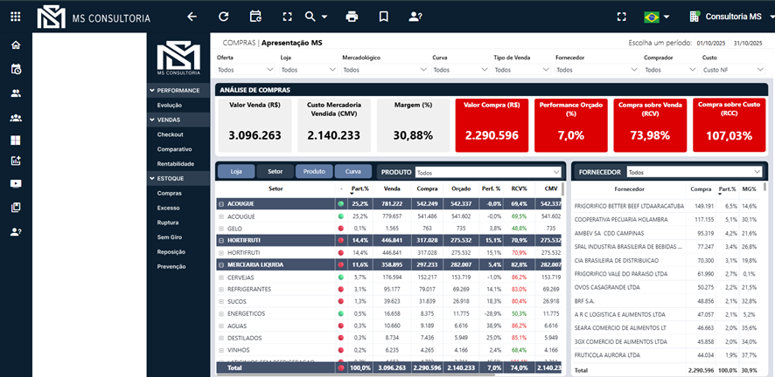The height and width of the screenshot is (377, 775).
Task: Switch table grouping to Produto
Action: click(314, 172)
